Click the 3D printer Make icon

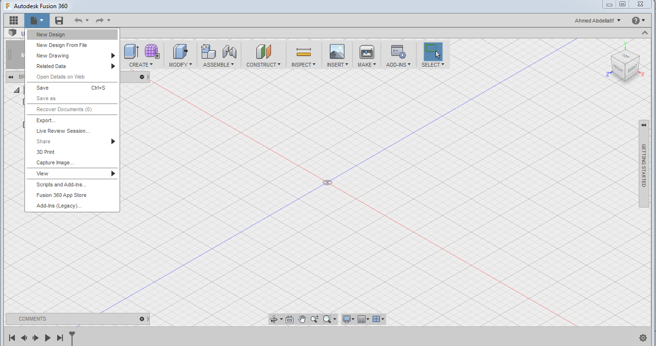(367, 52)
